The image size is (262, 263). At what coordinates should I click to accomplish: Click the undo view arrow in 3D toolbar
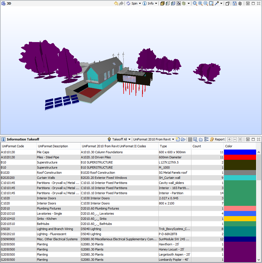pyautogui.click(x=116, y=3)
